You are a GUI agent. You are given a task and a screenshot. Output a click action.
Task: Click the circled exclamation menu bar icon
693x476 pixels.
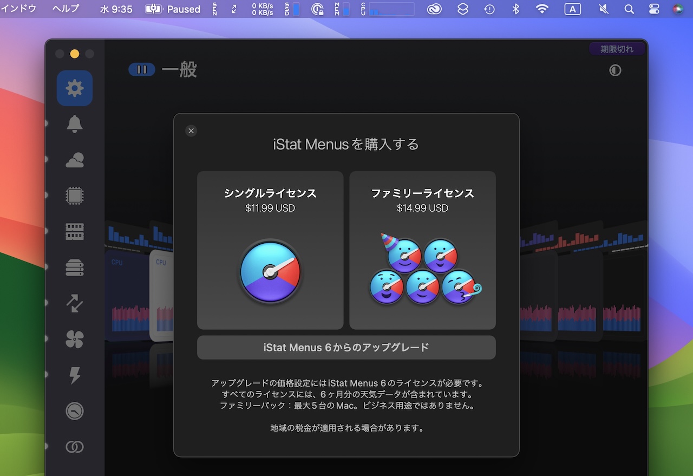489,9
